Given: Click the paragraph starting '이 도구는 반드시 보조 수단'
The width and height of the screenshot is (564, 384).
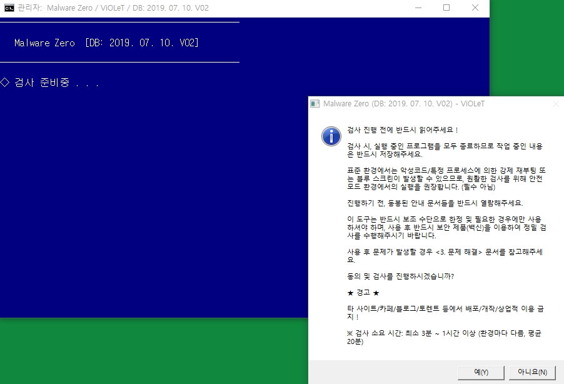Looking at the screenshot, I should [x=446, y=228].
